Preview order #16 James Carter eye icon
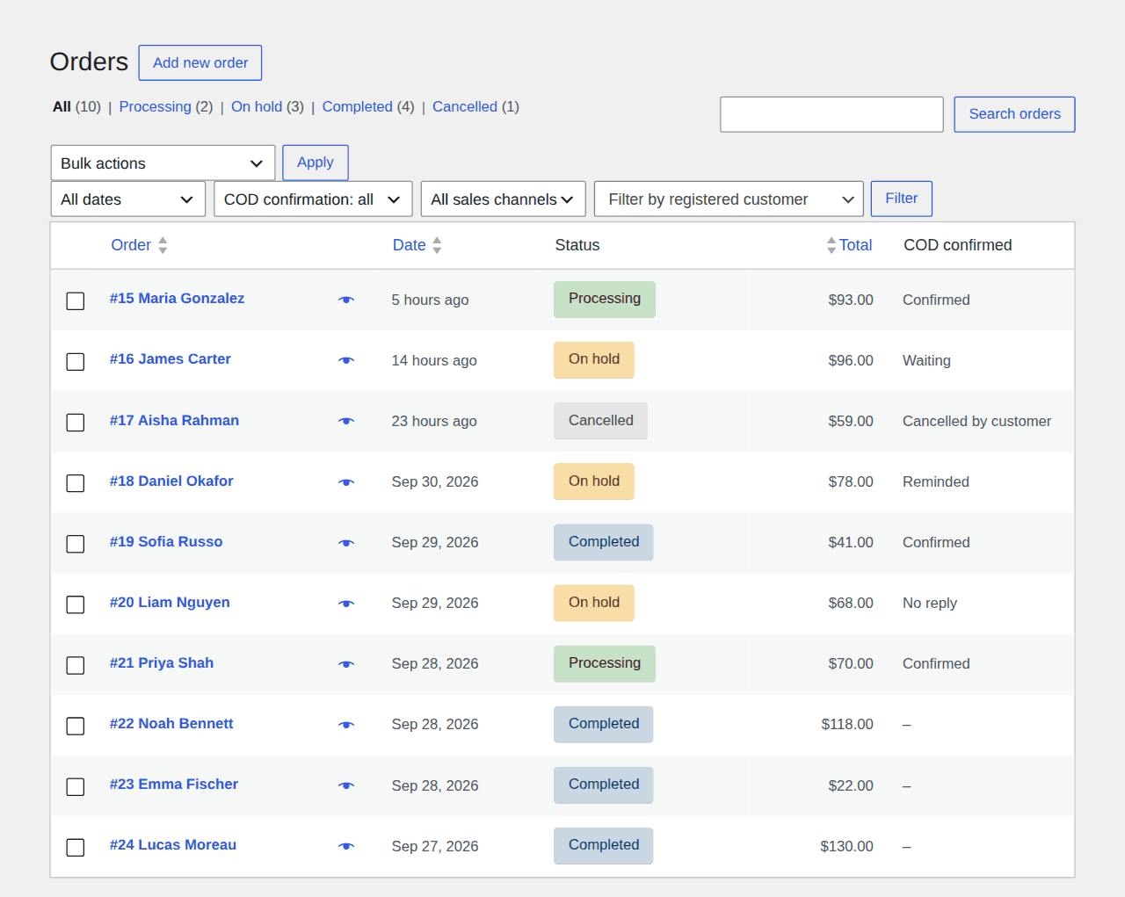This screenshot has width=1125, height=897. tap(346, 360)
